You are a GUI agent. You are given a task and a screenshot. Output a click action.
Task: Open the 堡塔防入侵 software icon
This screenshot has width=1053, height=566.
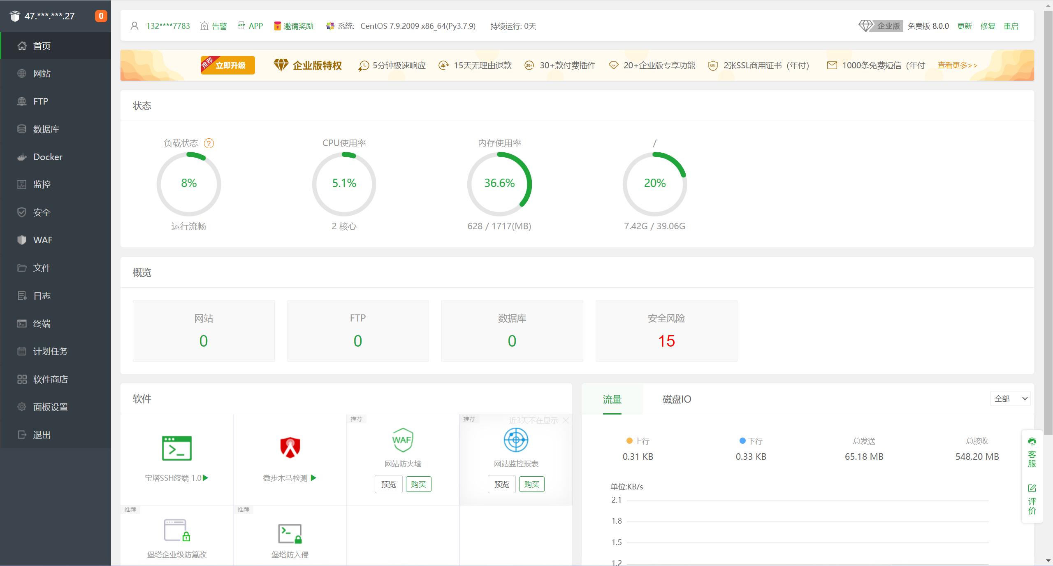290,533
